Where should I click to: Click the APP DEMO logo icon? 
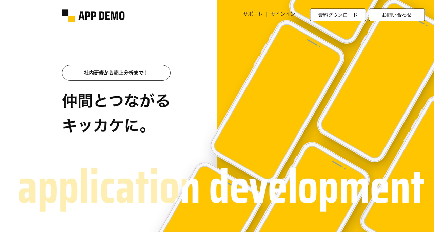tap(68, 16)
